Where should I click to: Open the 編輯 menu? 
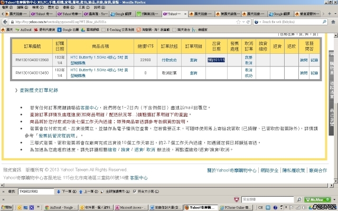click(22, 7)
